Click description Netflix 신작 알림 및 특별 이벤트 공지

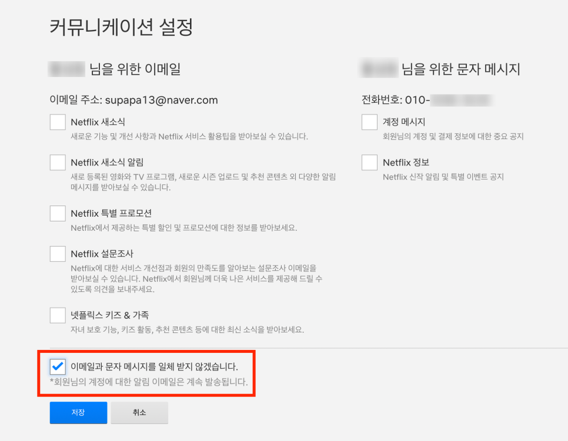(443, 177)
